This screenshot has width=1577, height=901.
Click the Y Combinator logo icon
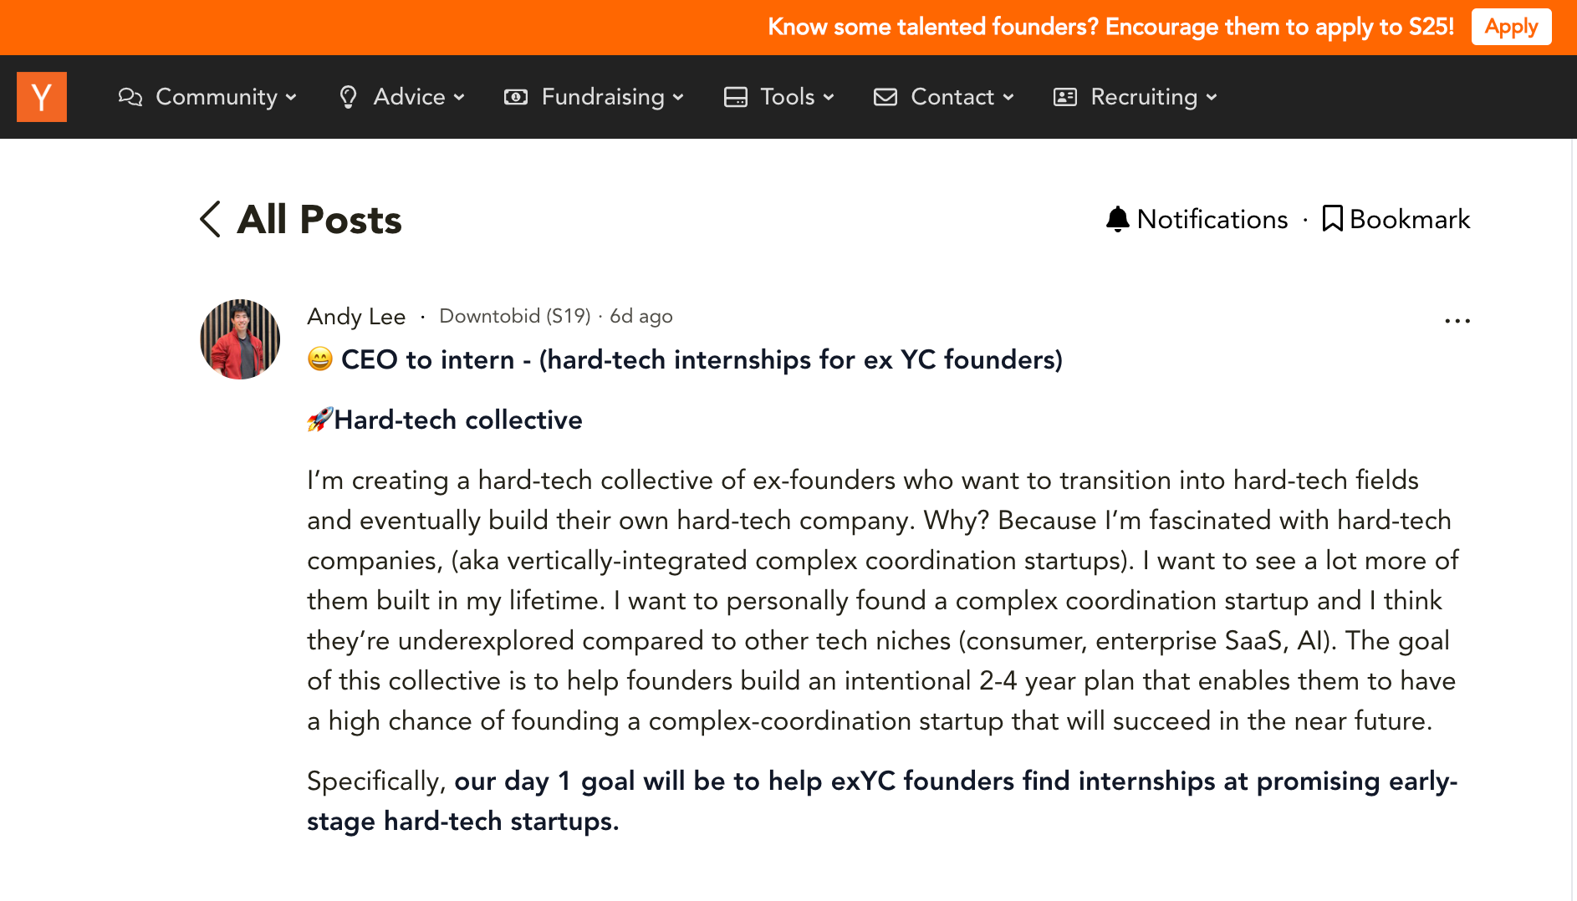click(x=42, y=97)
